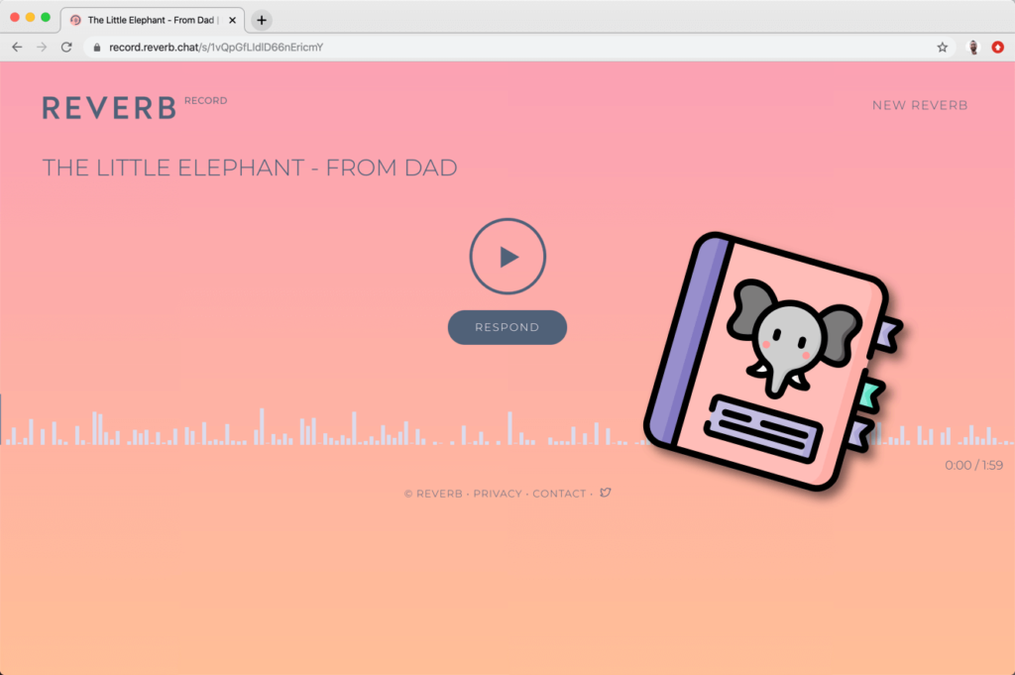The height and width of the screenshot is (675, 1015).
Task: Click the RESPOND button
Action: tap(507, 327)
